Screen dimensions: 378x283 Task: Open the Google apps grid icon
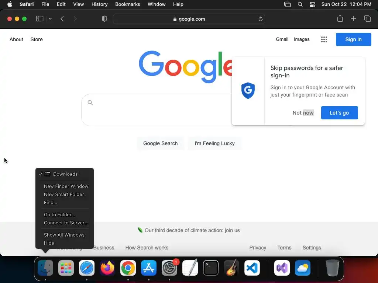click(x=324, y=39)
